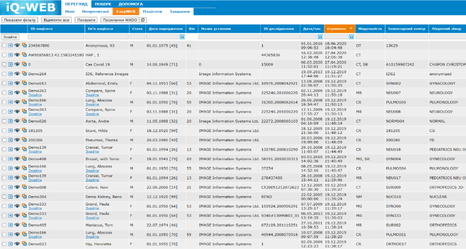Open viewer squares icon for Demo013

tap(24, 83)
